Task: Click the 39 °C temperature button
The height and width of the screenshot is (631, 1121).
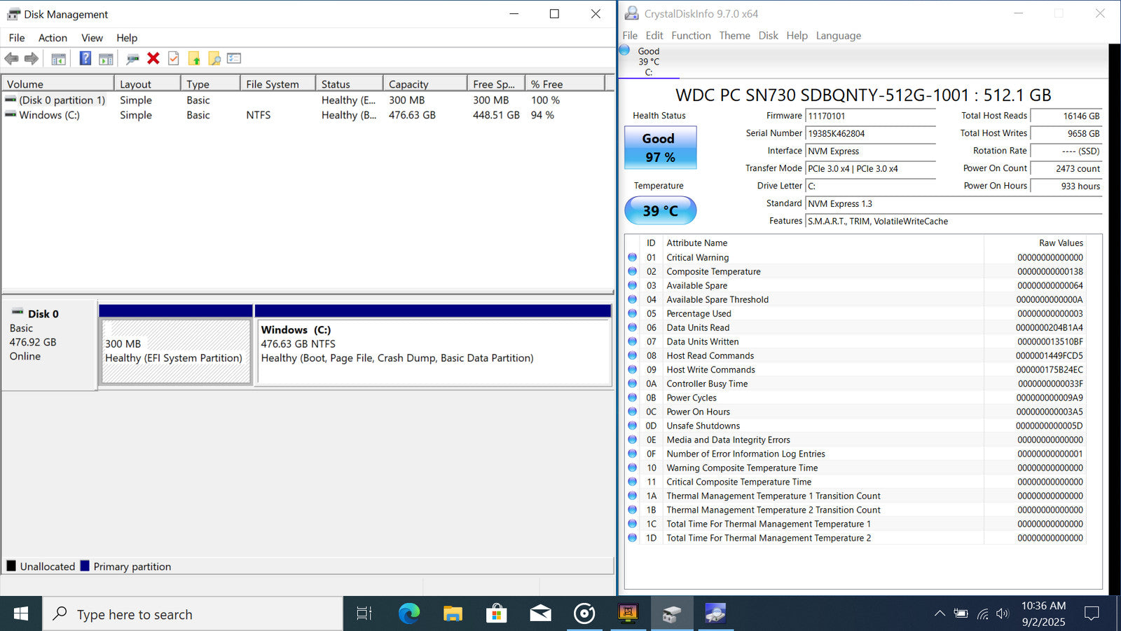Action: (x=660, y=210)
